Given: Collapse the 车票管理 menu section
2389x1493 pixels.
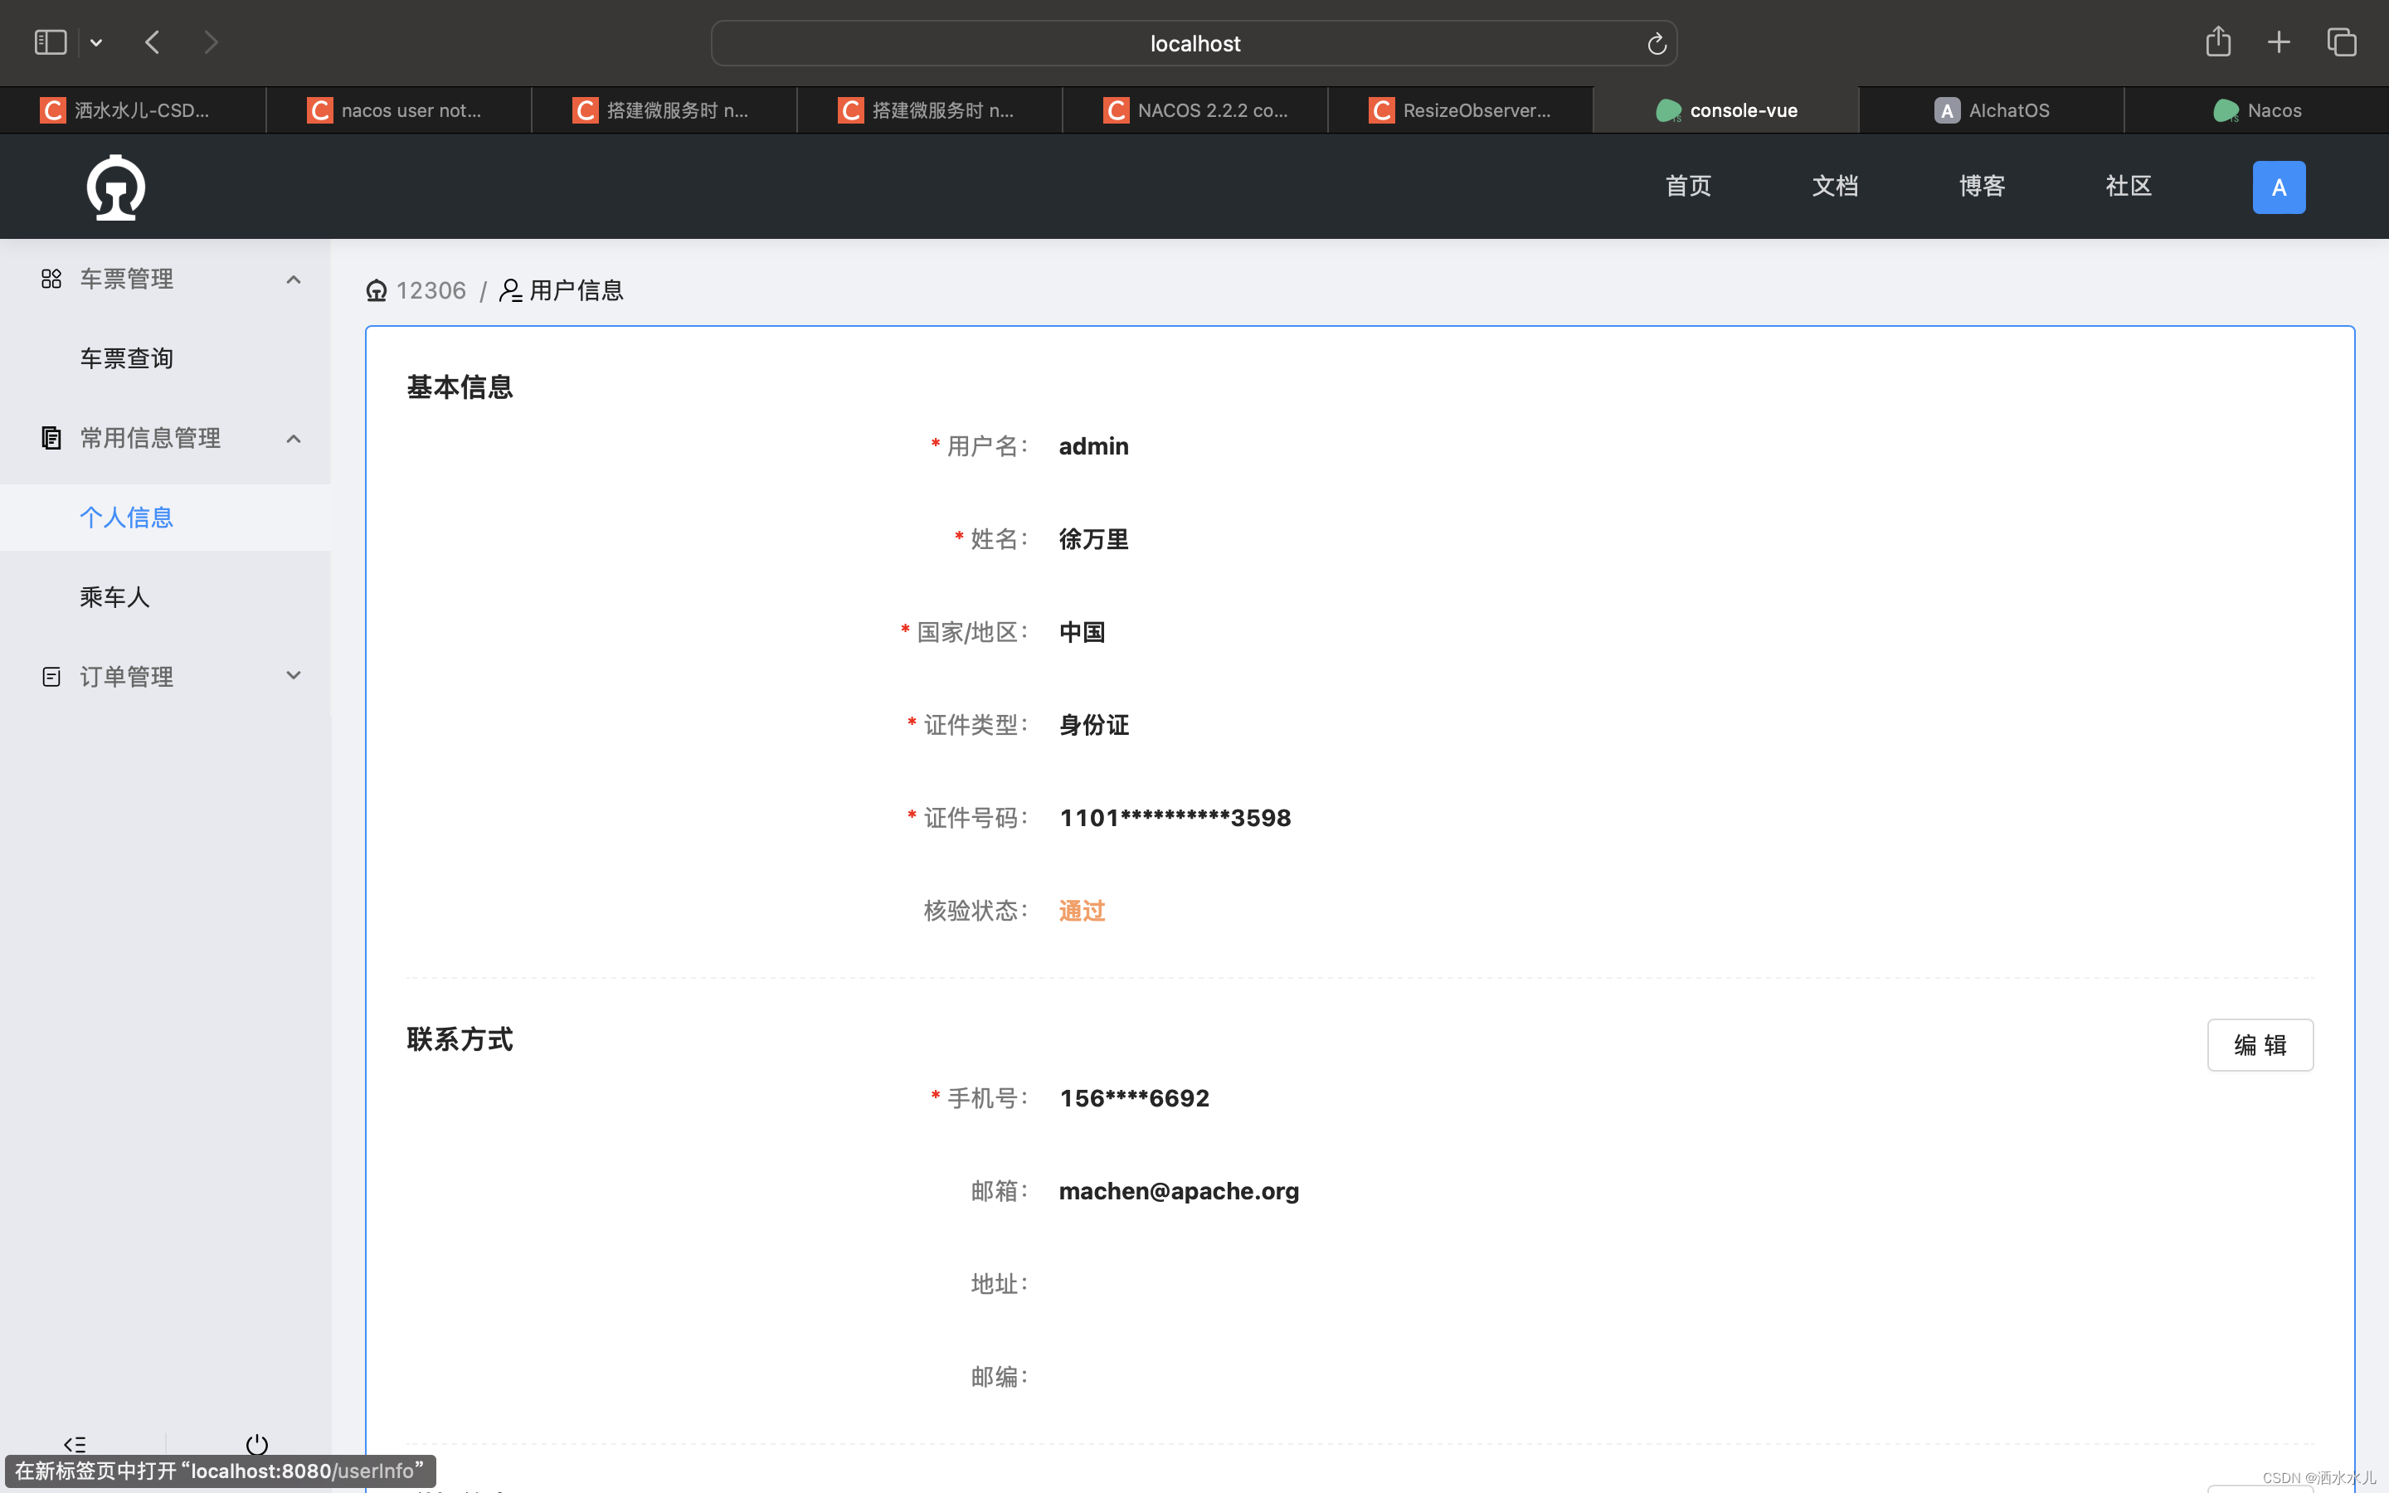Looking at the screenshot, I should (x=293, y=280).
